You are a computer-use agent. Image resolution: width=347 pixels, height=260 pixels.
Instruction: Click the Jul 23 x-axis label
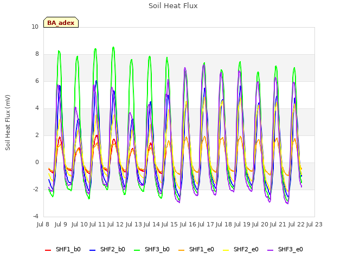(x=314, y=224)
